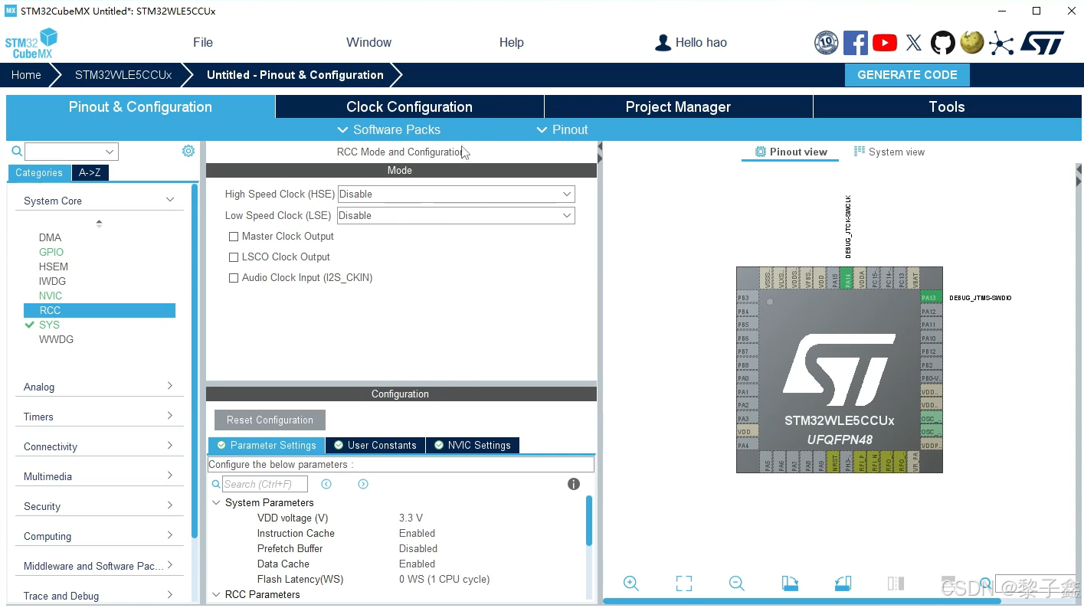Click the YouTube icon in the header

pyautogui.click(x=884, y=43)
